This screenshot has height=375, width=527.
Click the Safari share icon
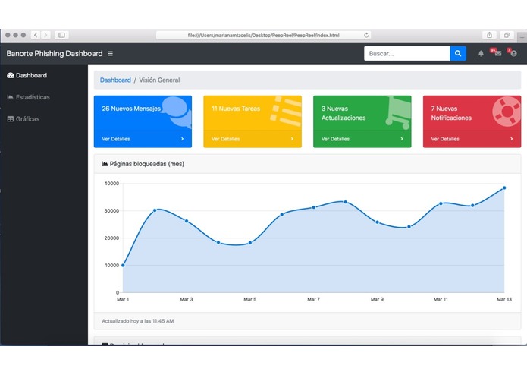click(x=489, y=35)
